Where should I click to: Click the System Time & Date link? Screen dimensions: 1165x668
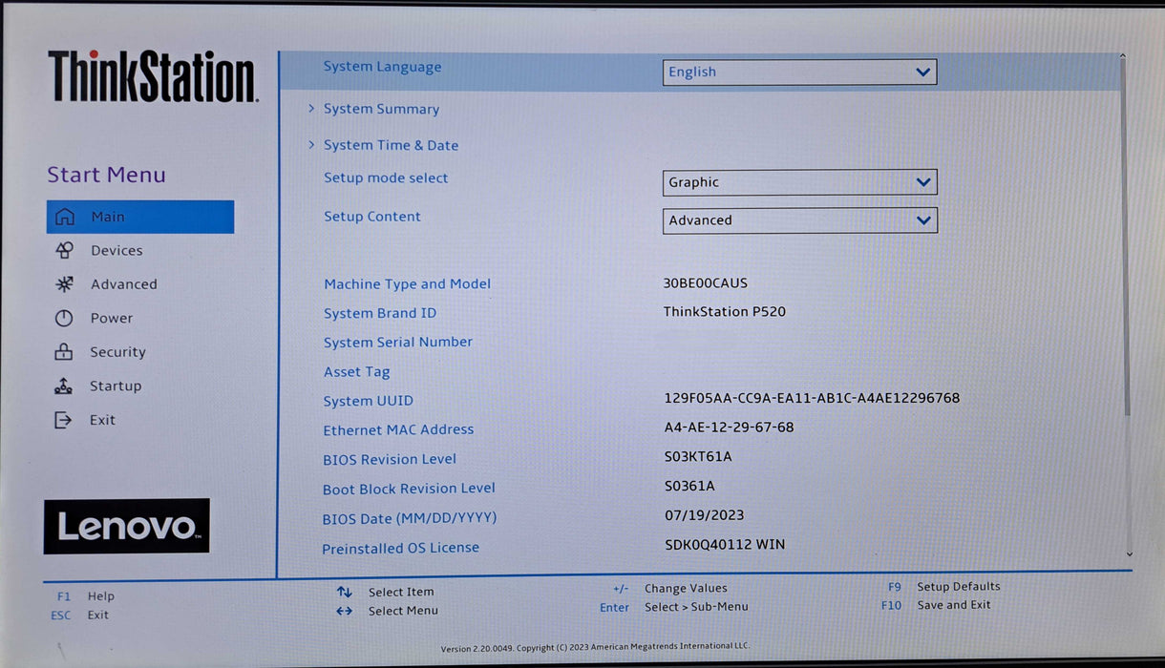(x=391, y=145)
